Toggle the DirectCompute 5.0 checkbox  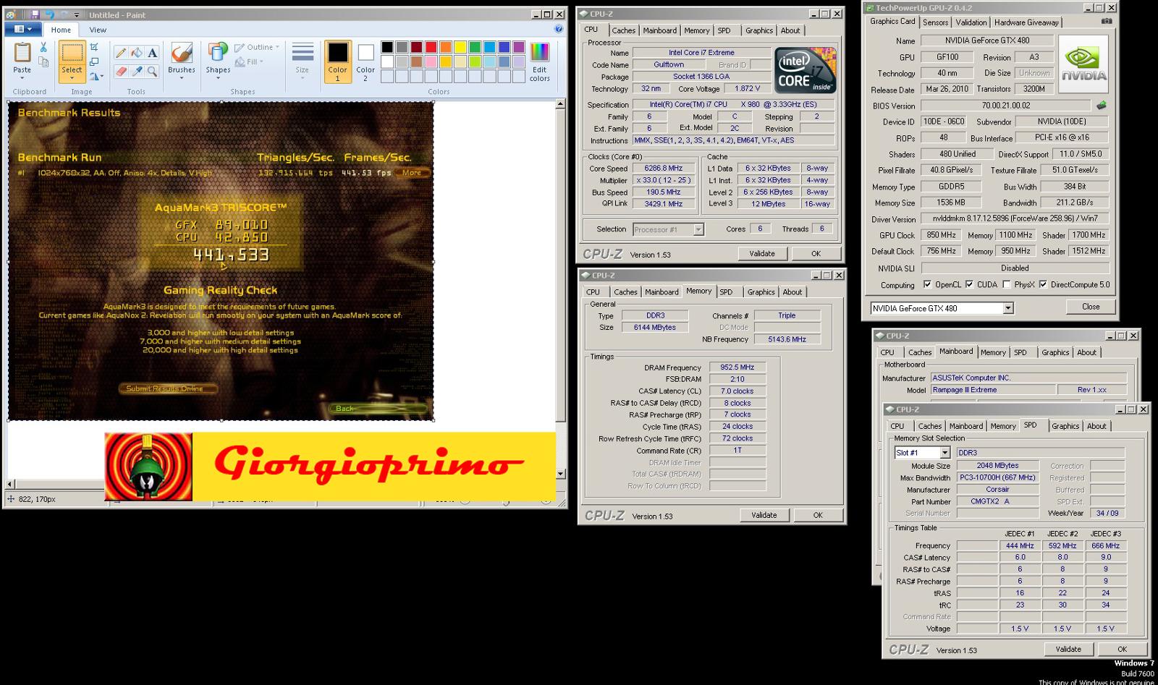click(1043, 284)
